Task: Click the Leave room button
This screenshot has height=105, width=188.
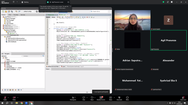Action: point(183,98)
